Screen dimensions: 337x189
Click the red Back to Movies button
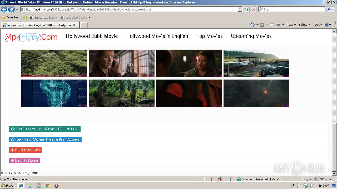tap(25, 150)
